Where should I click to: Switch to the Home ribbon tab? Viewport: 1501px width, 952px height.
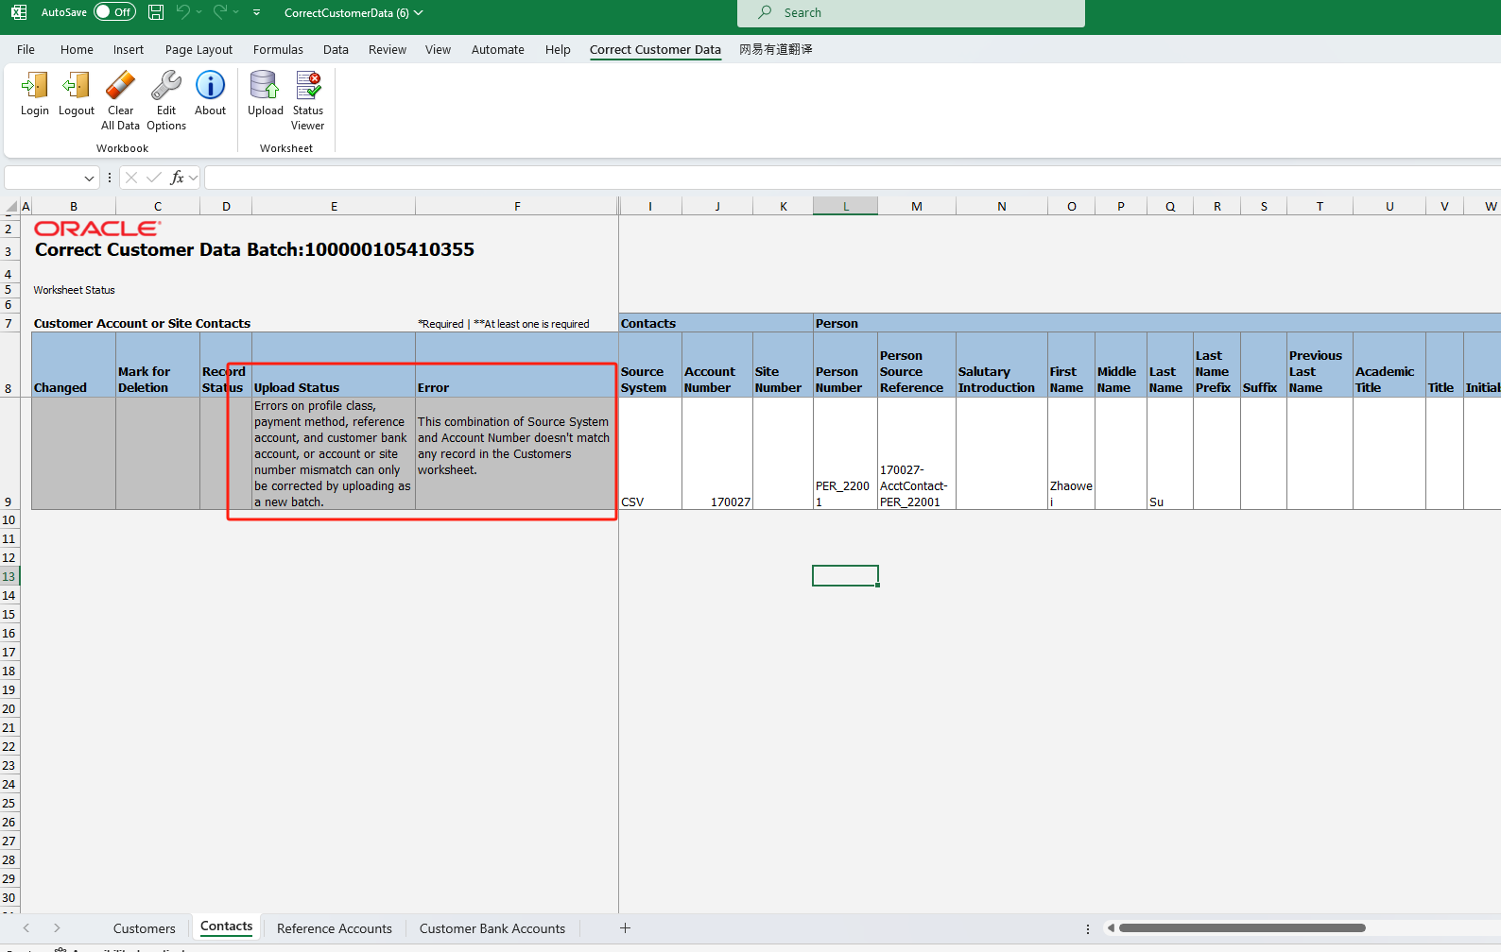tap(77, 50)
